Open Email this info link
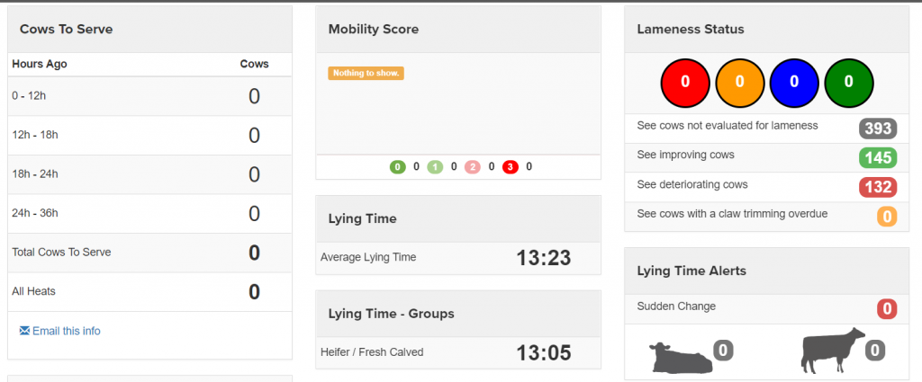Viewport: 922px width, 382px height. 66,331
